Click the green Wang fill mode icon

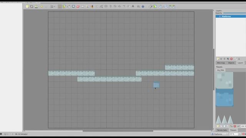coord(155,7)
